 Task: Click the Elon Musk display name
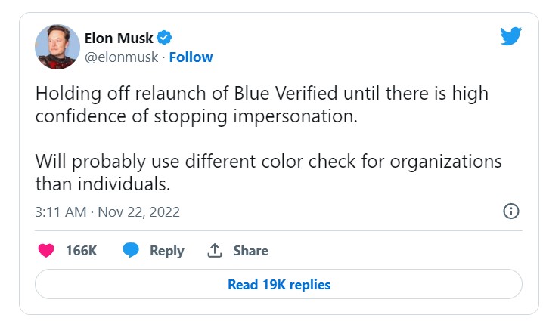point(119,38)
